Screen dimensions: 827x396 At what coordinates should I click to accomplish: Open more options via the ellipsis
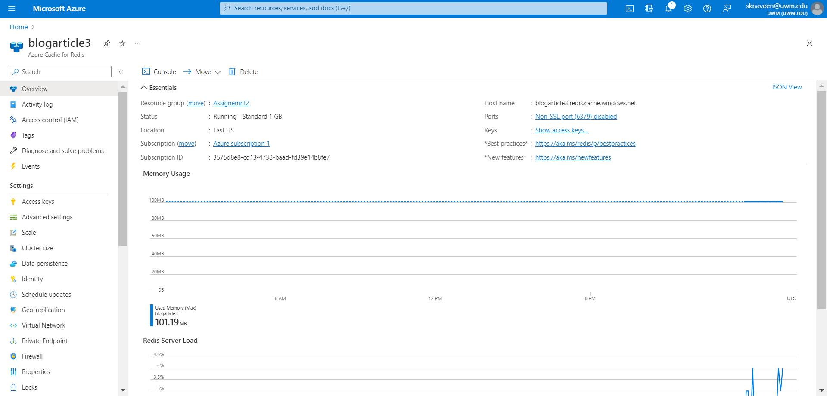(x=137, y=43)
